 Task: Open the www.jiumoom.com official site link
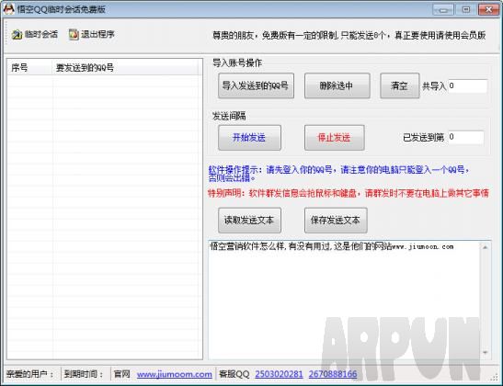(x=174, y=374)
